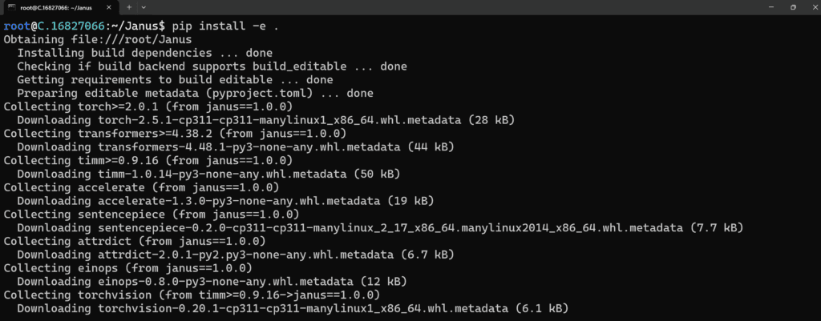Click the timm-1.0.14 download line

(208, 174)
